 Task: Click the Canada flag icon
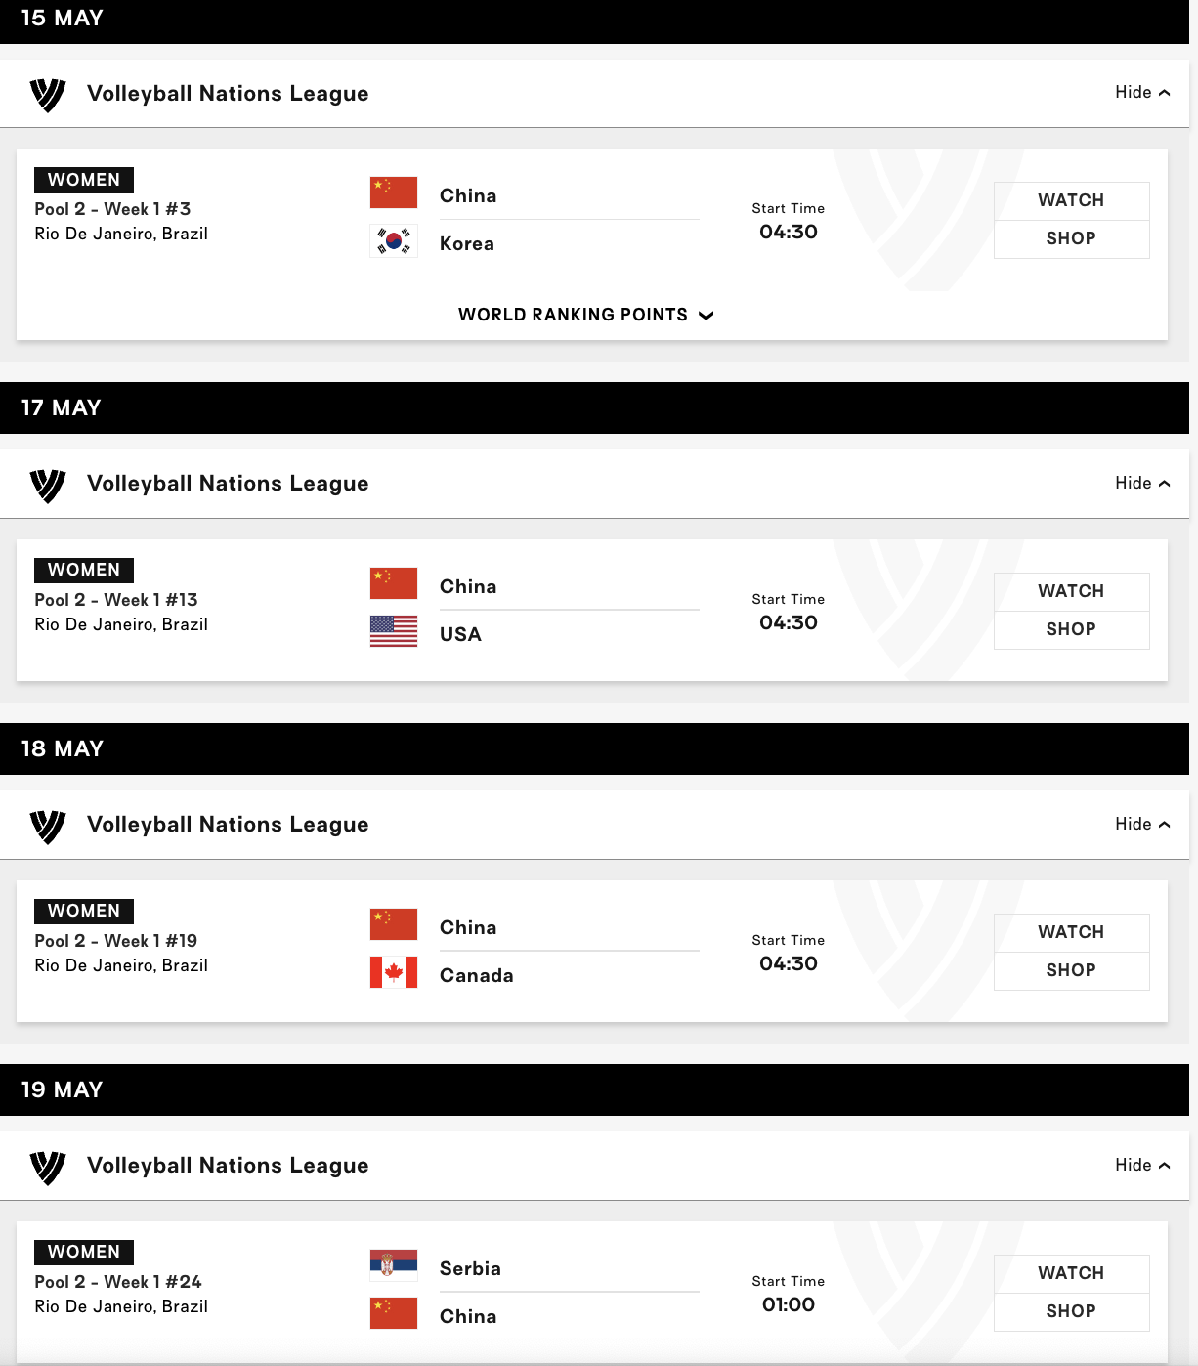(x=394, y=972)
